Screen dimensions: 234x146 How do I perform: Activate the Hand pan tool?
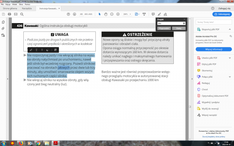coord(106,14)
